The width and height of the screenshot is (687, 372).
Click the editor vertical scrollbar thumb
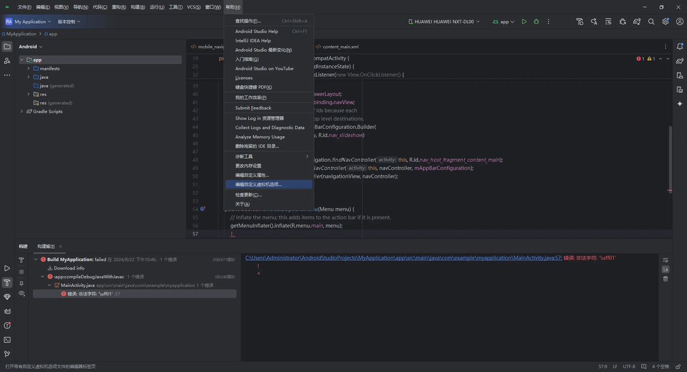(670, 158)
